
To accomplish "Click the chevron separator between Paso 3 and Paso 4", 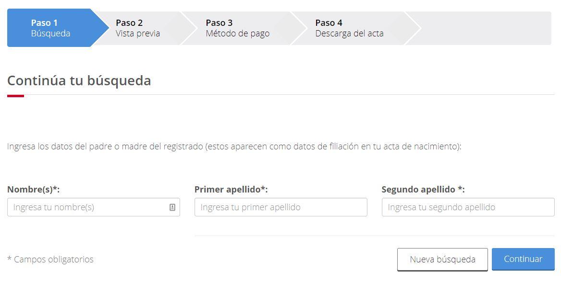I will pos(299,28).
